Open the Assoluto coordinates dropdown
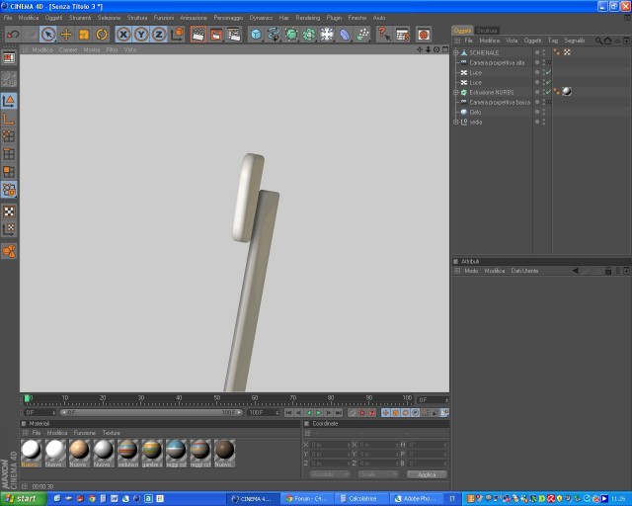The height and width of the screenshot is (506, 632). 329,474
